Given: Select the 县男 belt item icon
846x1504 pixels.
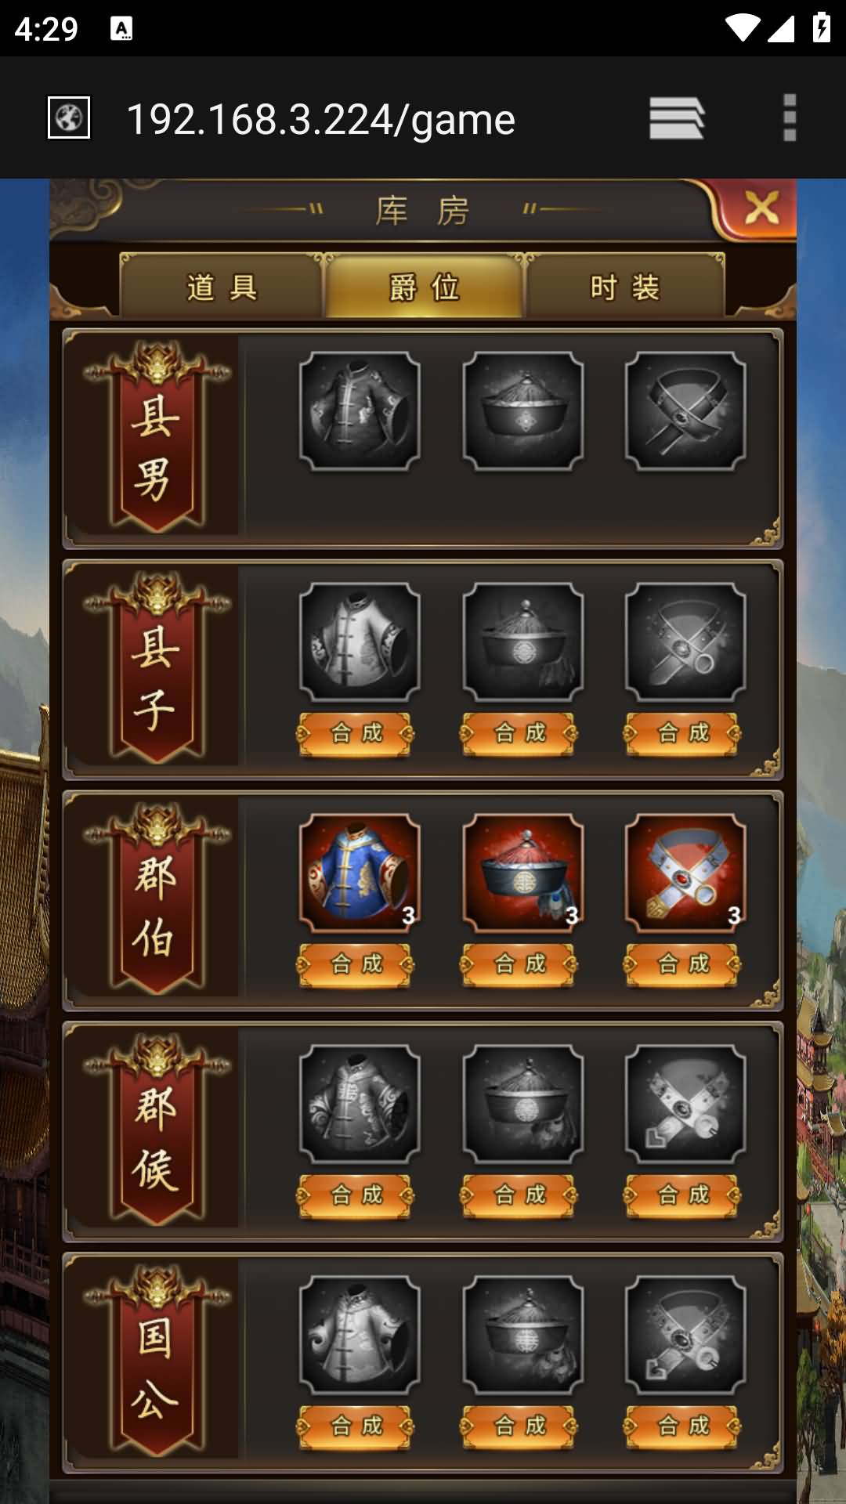Looking at the screenshot, I should [685, 411].
